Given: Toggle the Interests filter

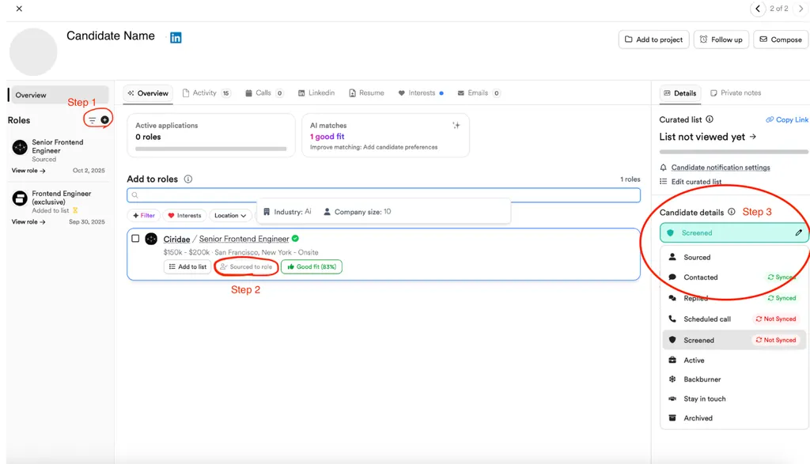Looking at the screenshot, I should (x=184, y=215).
